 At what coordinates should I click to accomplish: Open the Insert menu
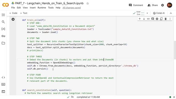coord(32,8)
